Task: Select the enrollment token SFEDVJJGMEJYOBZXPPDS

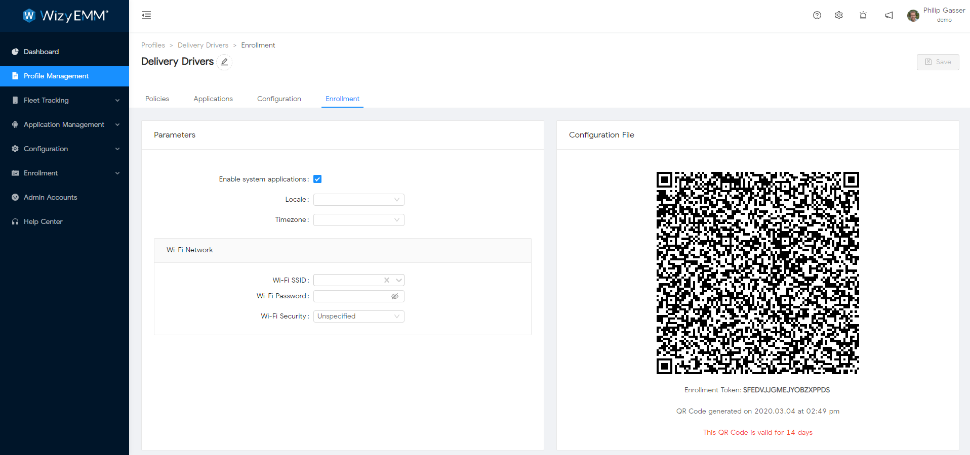Action: pos(786,390)
